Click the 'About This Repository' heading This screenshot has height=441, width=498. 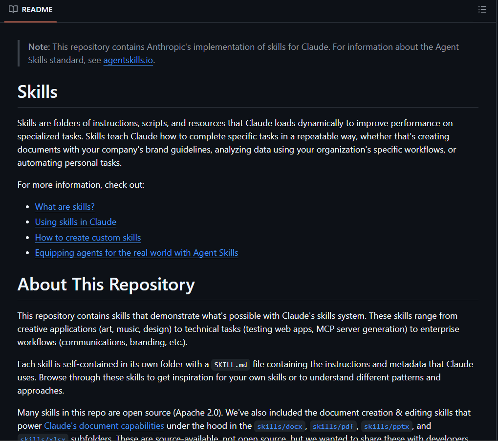click(106, 285)
